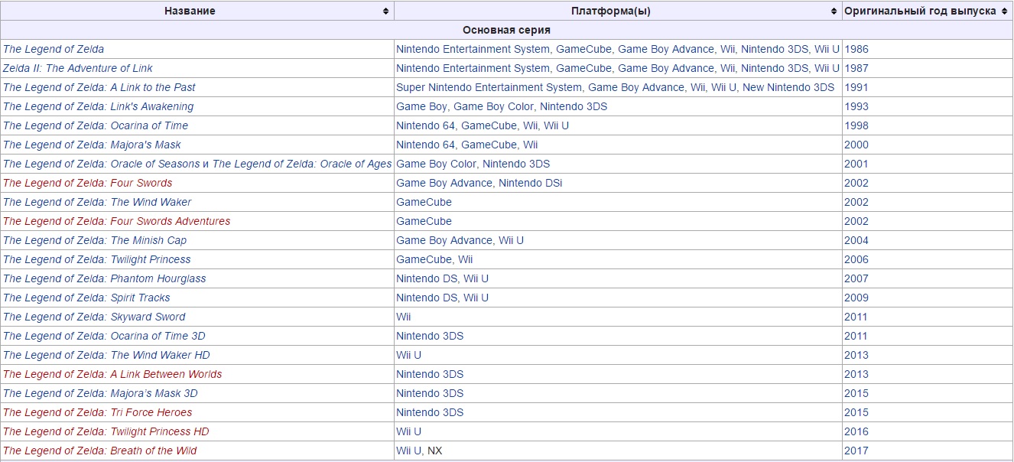
Task: Click Nintendo Entertainment System in Zelda II row
Action: [473, 68]
